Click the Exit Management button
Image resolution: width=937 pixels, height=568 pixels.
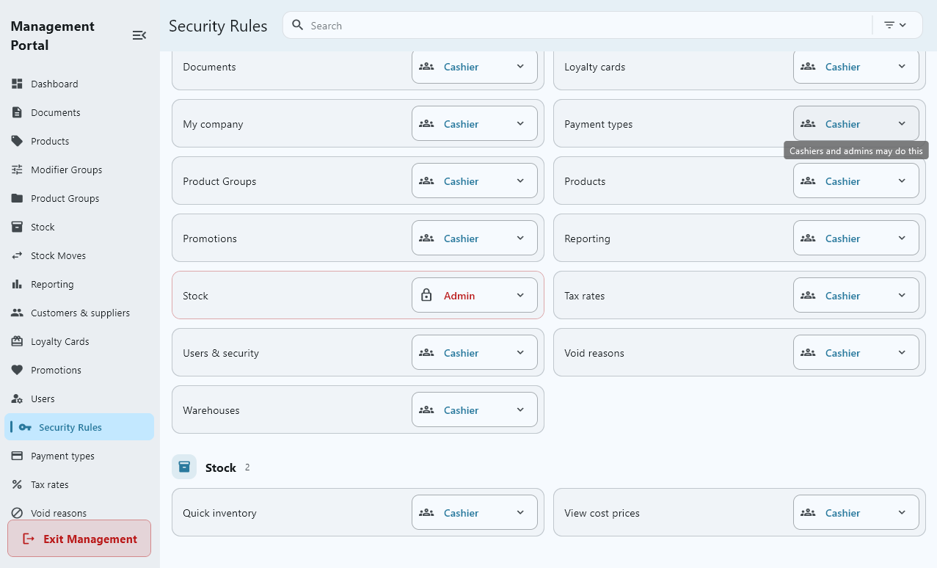[x=79, y=539]
